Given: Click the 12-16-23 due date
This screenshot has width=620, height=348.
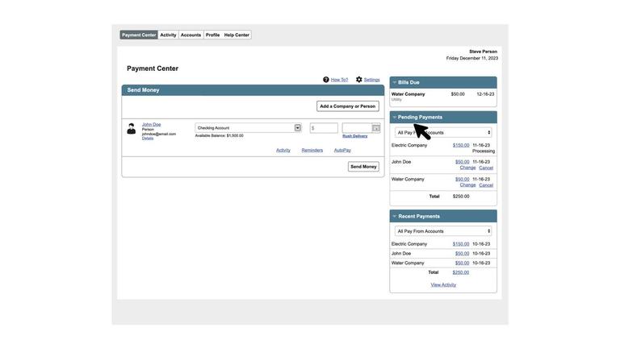Looking at the screenshot, I should [485, 94].
